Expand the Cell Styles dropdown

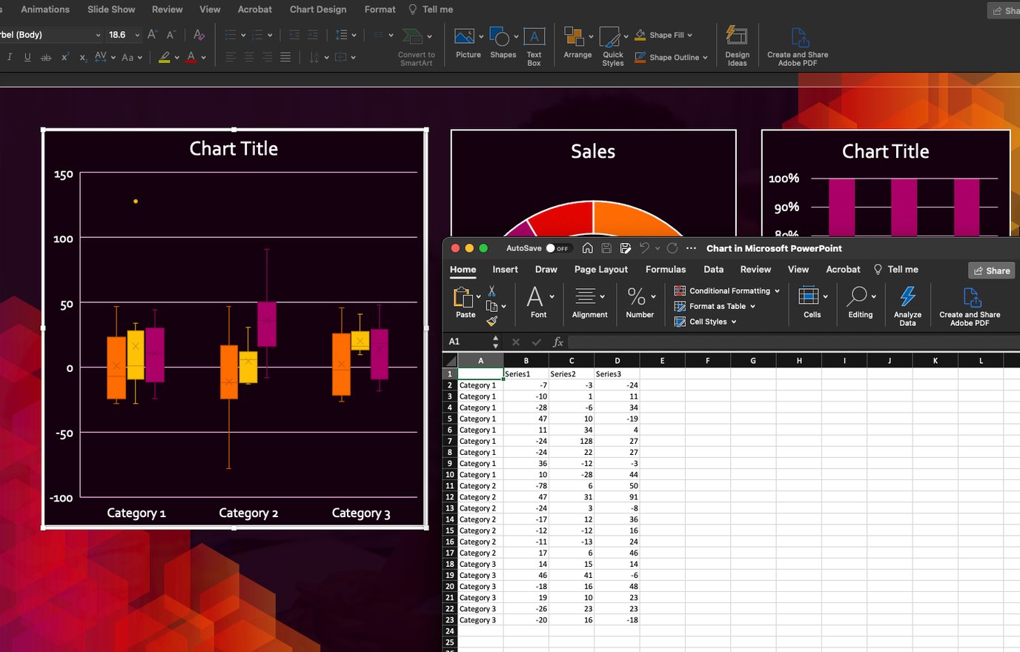point(706,322)
